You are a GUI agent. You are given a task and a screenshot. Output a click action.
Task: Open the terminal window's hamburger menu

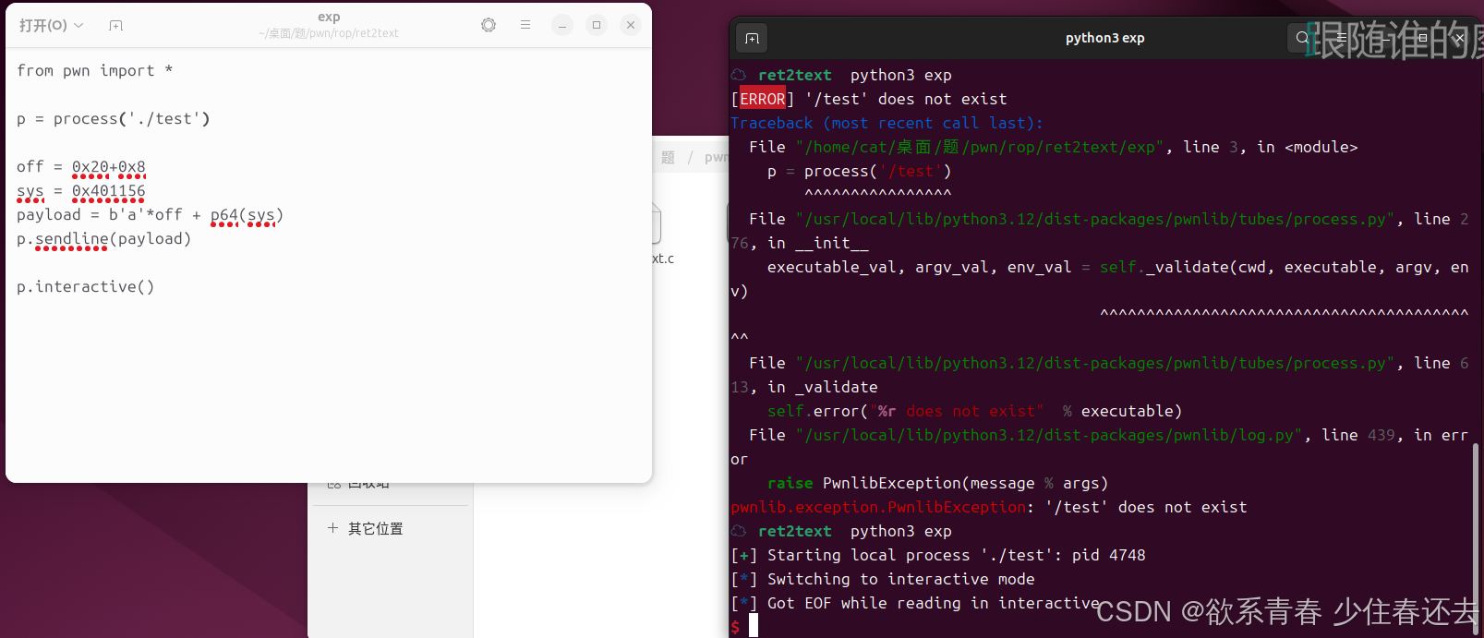click(1342, 38)
